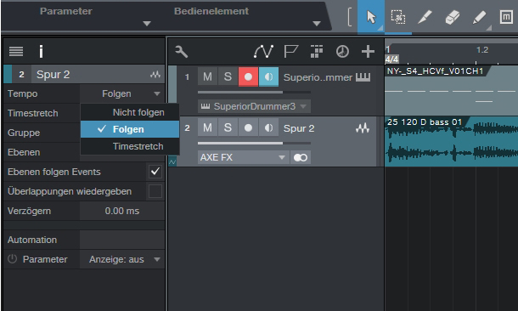Click the global track visibility circle icon
This screenshot has height=311, width=518.
342,52
